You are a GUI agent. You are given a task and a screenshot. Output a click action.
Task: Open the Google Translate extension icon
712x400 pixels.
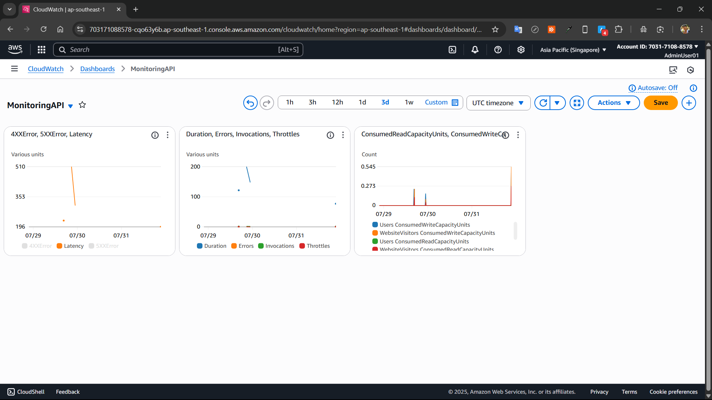pos(518,29)
